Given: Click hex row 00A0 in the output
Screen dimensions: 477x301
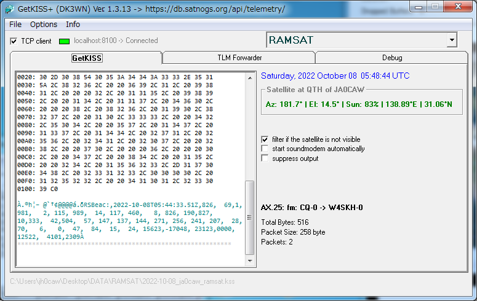Looking at the screenshot, I should [115, 141].
